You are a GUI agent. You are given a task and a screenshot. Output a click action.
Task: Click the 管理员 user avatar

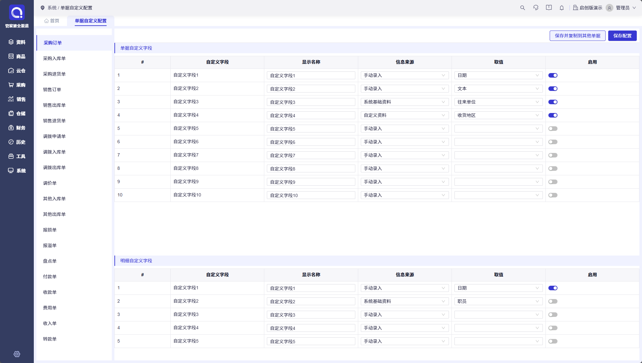[609, 8]
